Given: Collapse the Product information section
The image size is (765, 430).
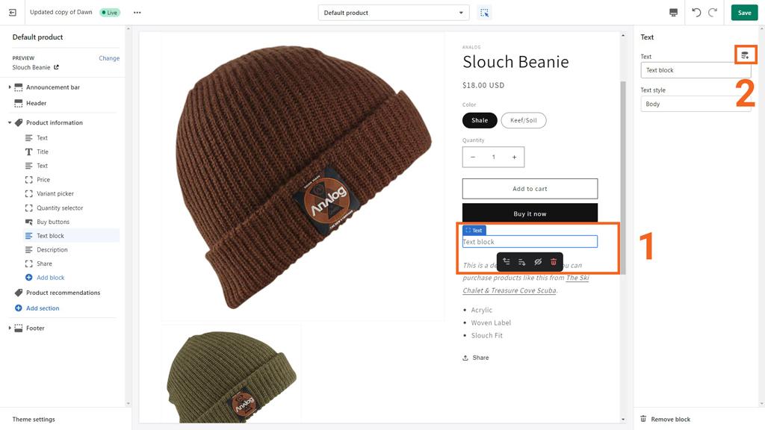Looking at the screenshot, I should pos(10,123).
